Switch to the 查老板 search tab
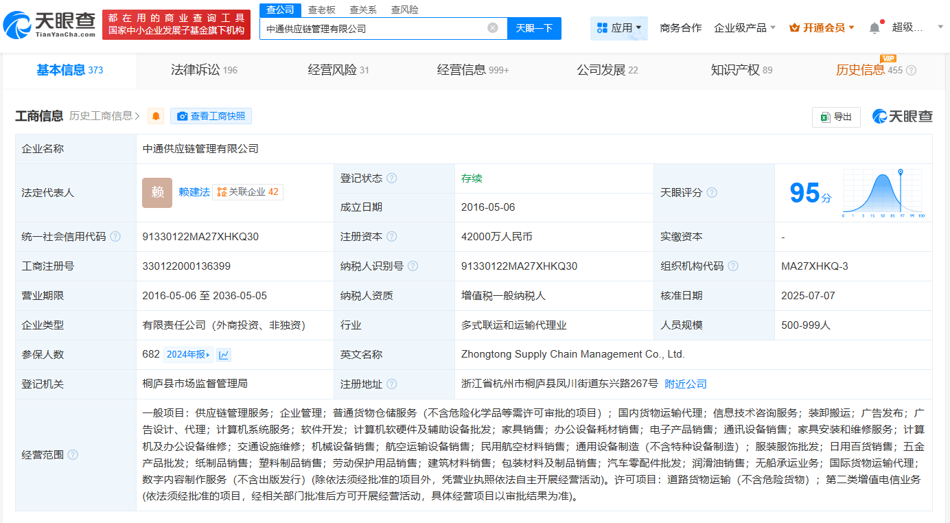 point(321,10)
